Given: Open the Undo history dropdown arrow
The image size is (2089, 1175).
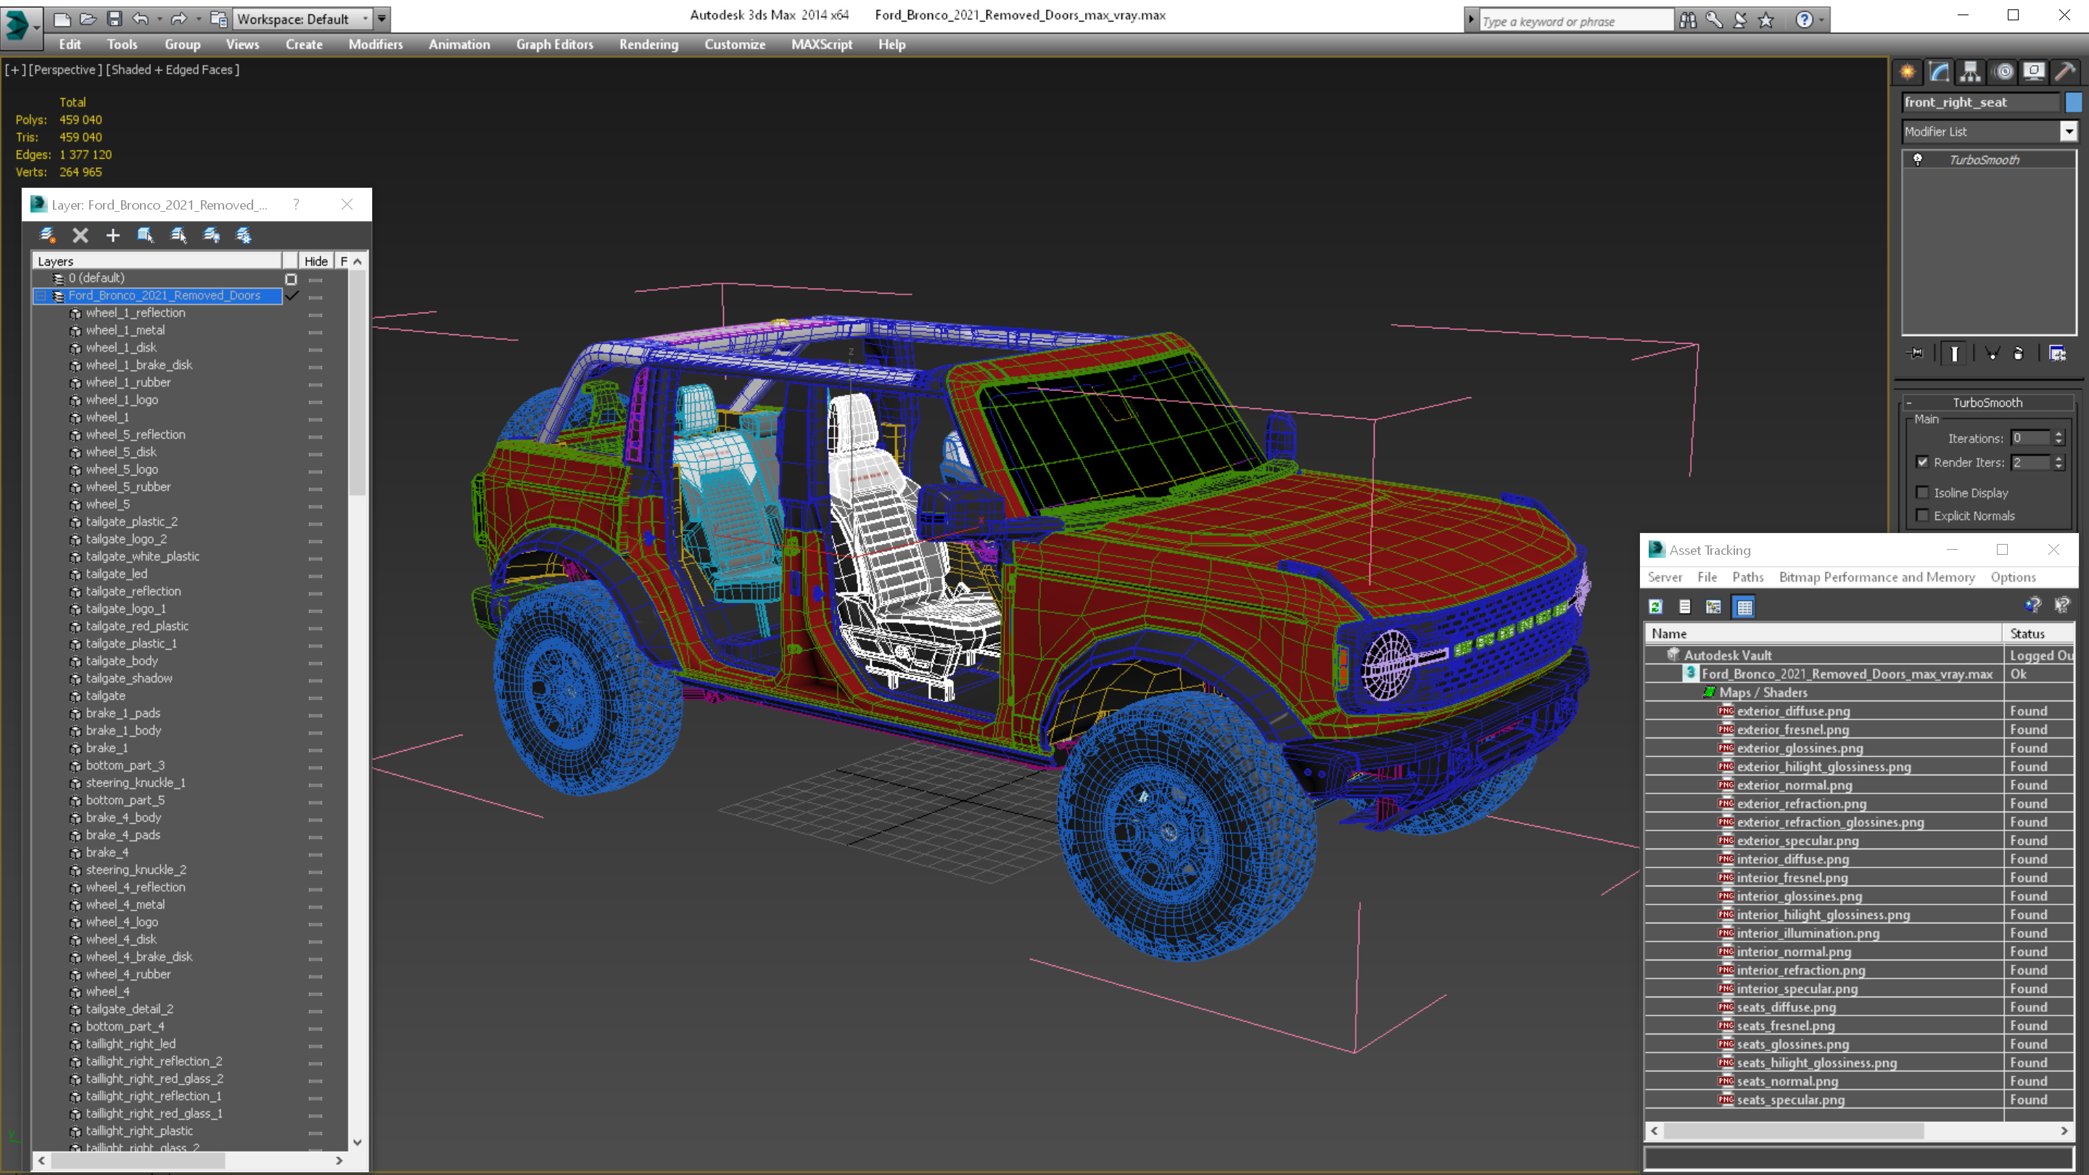Looking at the screenshot, I should [x=159, y=19].
